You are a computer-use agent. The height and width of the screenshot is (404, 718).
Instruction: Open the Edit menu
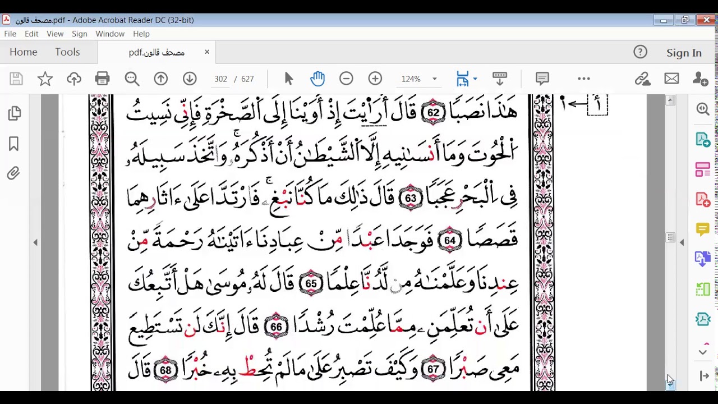tap(31, 34)
